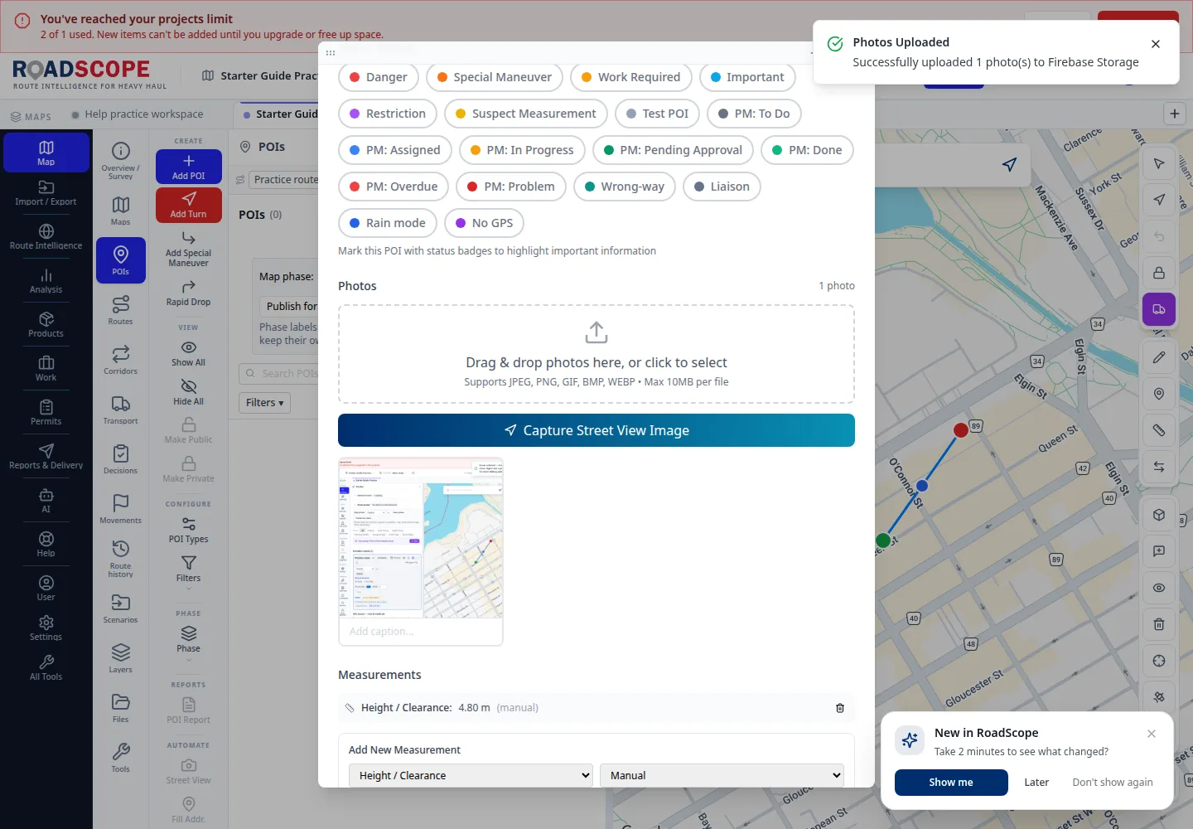Choose Later in the RoadScope popup
This screenshot has height=829, width=1193.
click(x=1036, y=783)
